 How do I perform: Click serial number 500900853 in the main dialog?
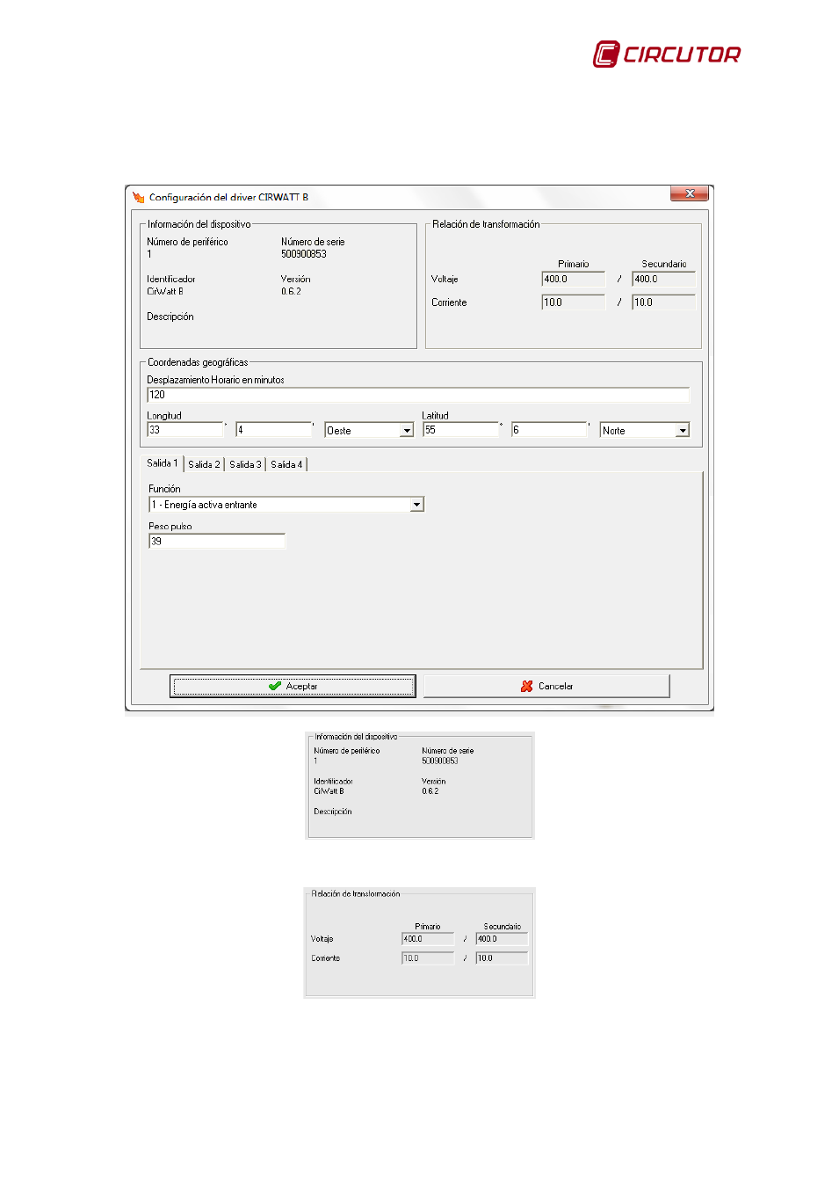pos(304,254)
